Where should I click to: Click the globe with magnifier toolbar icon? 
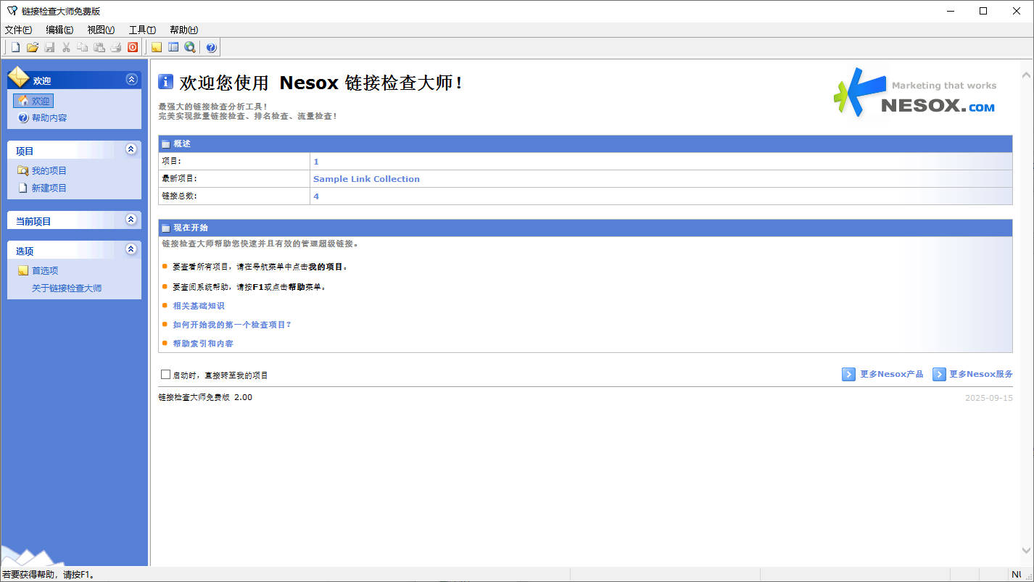point(189,48)
